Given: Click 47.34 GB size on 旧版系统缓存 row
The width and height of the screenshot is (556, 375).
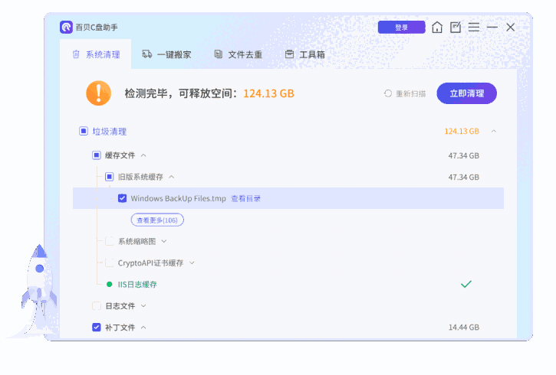Looking at the screenshot, I should [464, 177].
